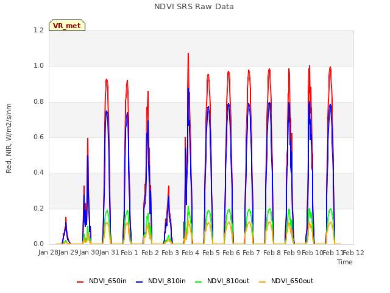This screenshot has height=293, width=390.
Task: Click the blue NDVI_810in legend swatch
Action: pos(140,282)
